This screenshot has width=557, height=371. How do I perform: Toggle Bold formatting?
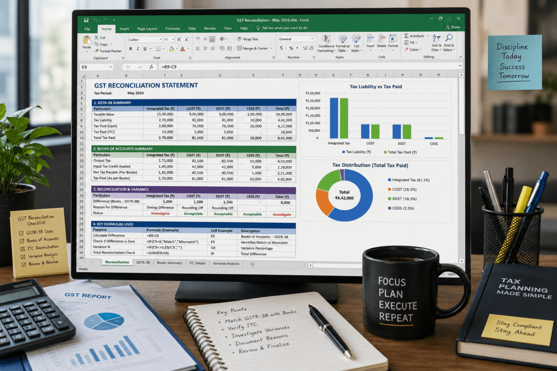131,49
